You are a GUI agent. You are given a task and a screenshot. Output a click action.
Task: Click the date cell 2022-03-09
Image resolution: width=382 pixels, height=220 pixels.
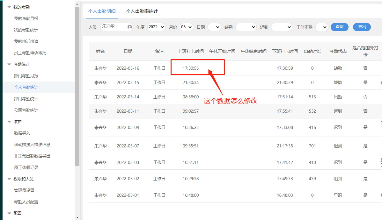128,127
